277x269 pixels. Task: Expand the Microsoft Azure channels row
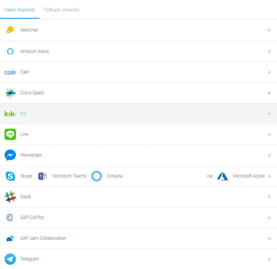click(x=269, y=176)
